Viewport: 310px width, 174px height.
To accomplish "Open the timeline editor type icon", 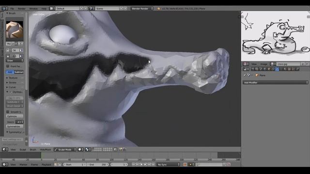I will (5, 164).
